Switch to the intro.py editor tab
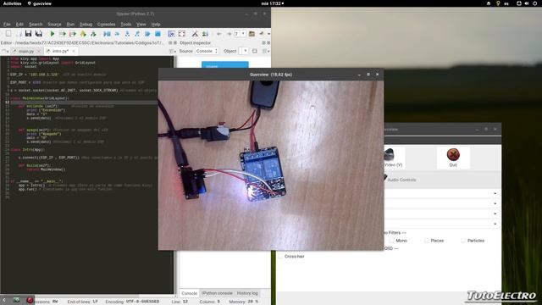The height and width of the screenshot is (305, 542). (60, 51)
